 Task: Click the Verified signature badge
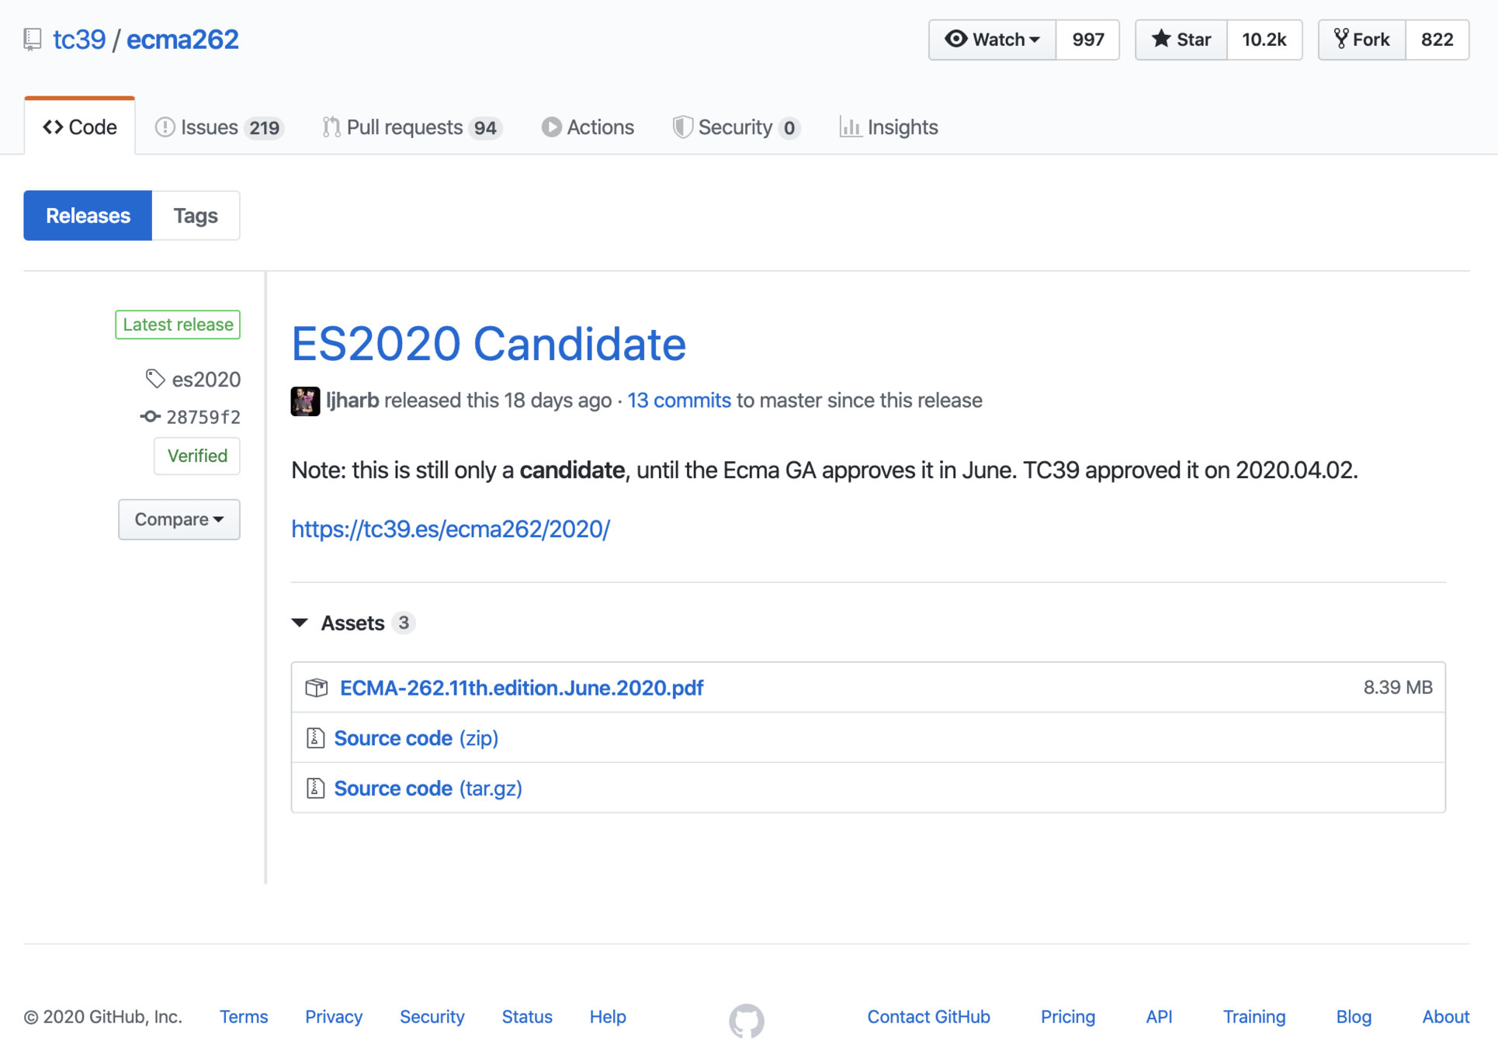(x=197, y=456)
